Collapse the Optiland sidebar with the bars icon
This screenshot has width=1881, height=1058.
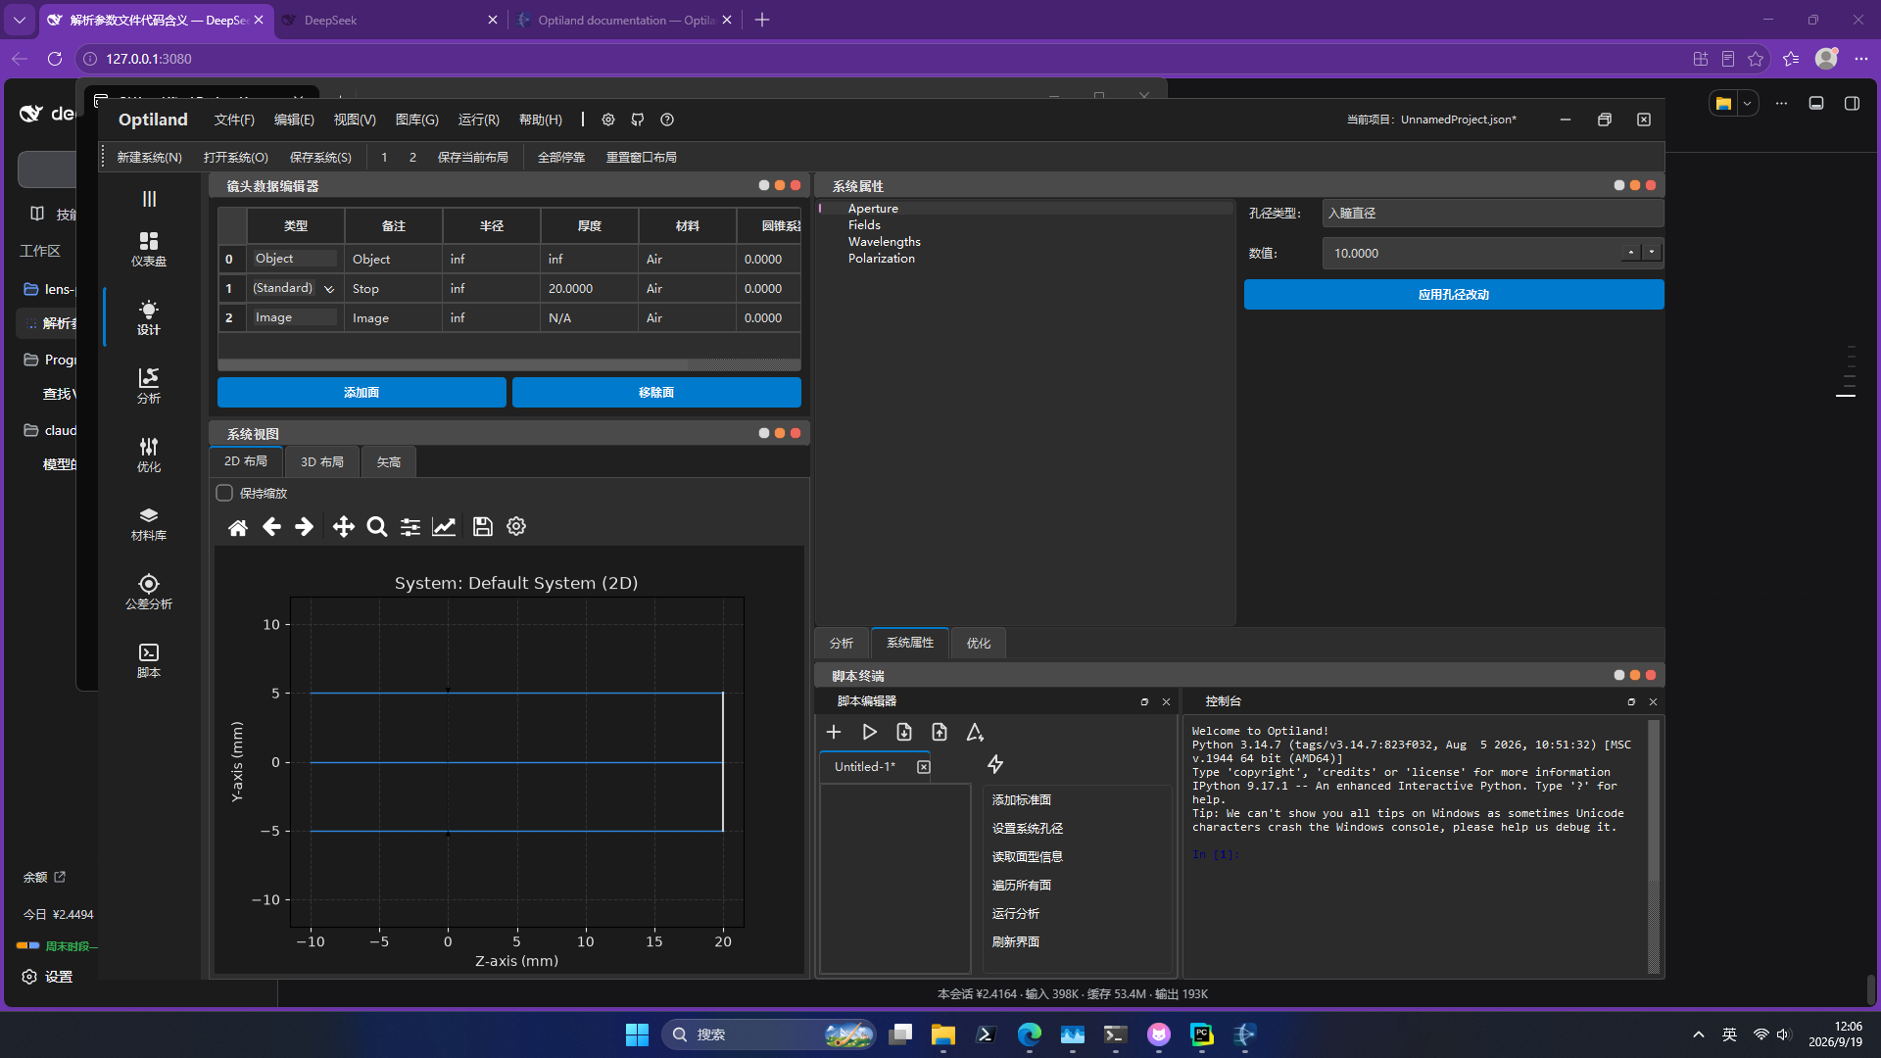click(x=149, y=199)
